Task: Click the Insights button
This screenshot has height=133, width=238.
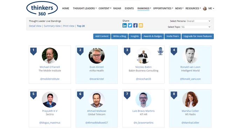Action: click(x=135, y=36)
